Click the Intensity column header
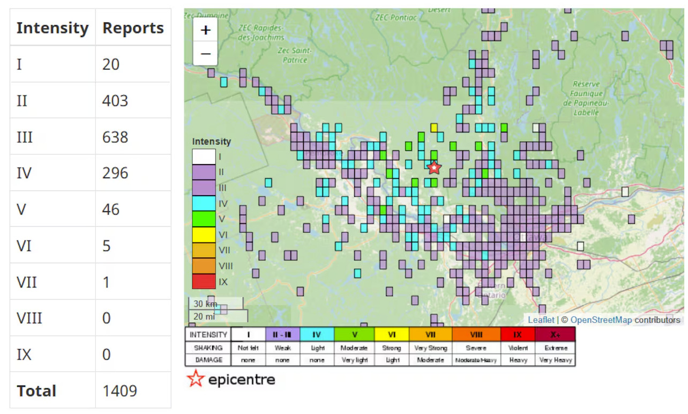This screenshot has width=688, height=414. pyautogui.click(x=53, y=28)
